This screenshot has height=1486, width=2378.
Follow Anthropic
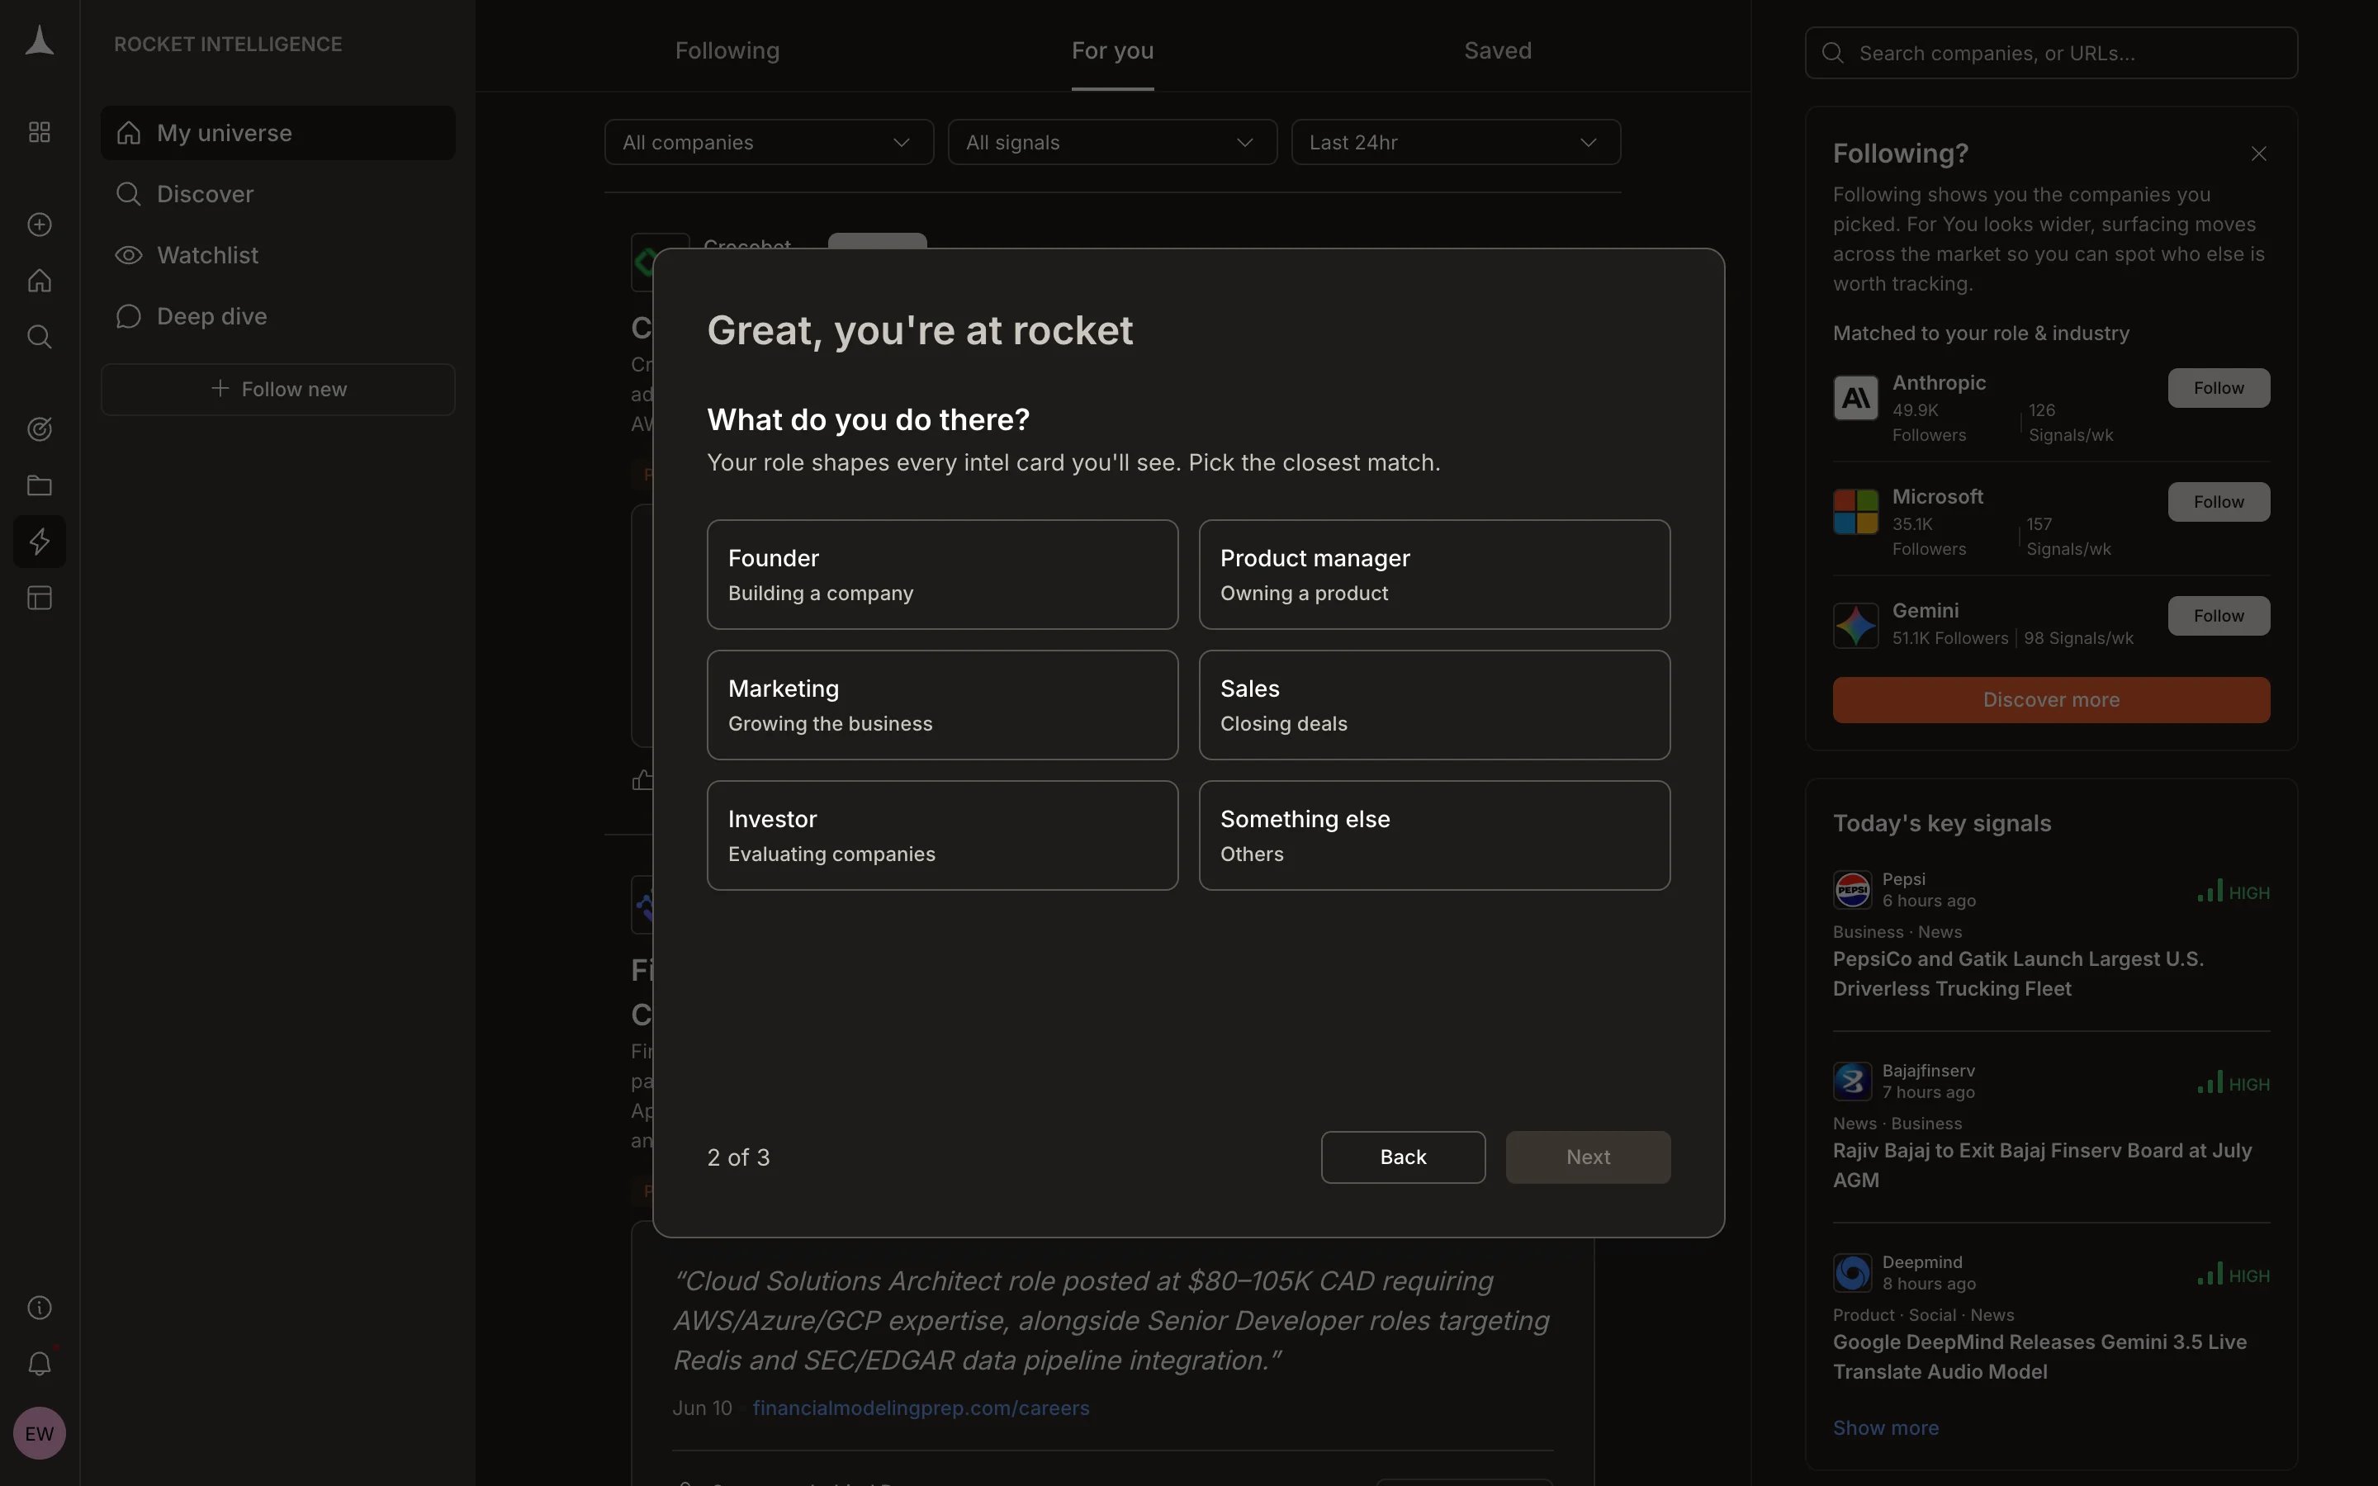[x=2219, y=388]
